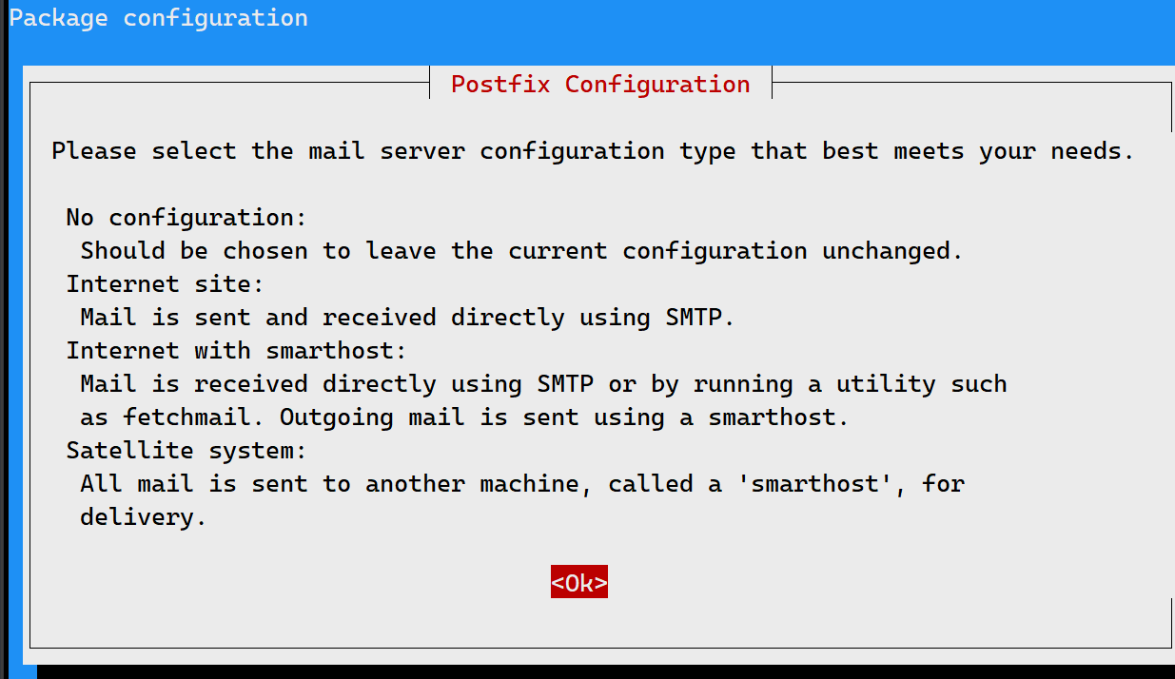Screen dimensions: 1175x679
Task: Select the 'Please select the mail server configuration type' line
Action: point(593,150)
